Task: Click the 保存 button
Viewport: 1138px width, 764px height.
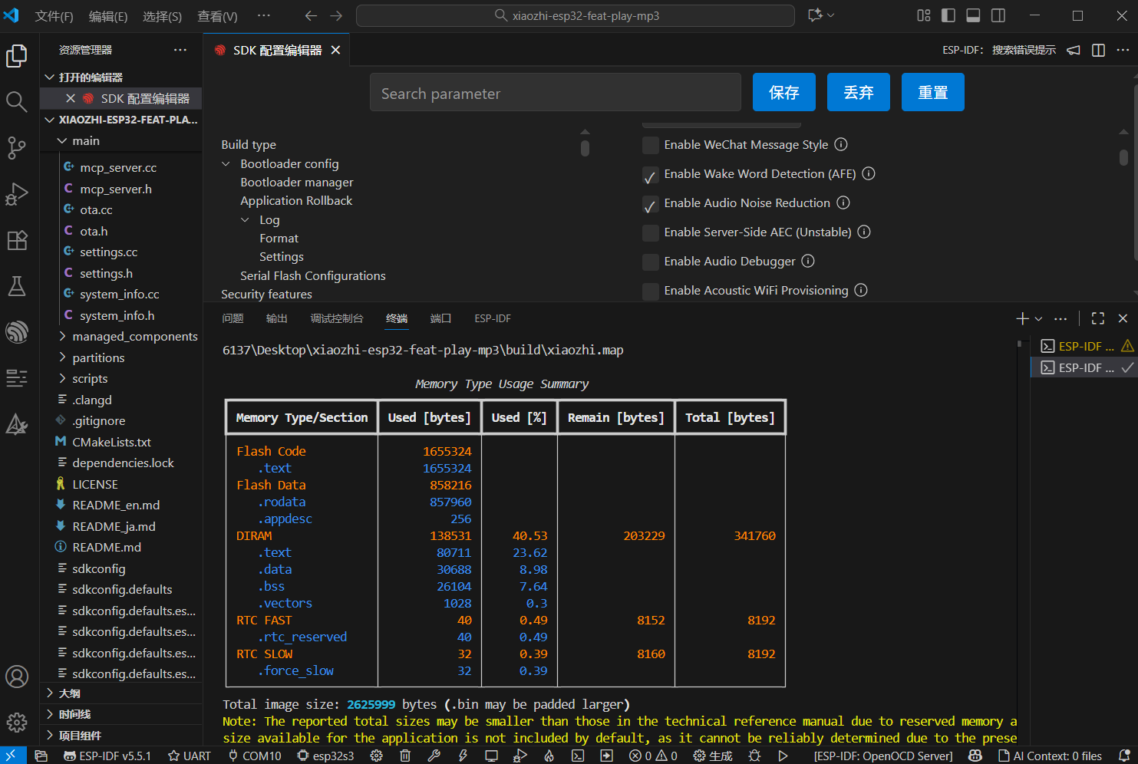Action: point(783,93)
